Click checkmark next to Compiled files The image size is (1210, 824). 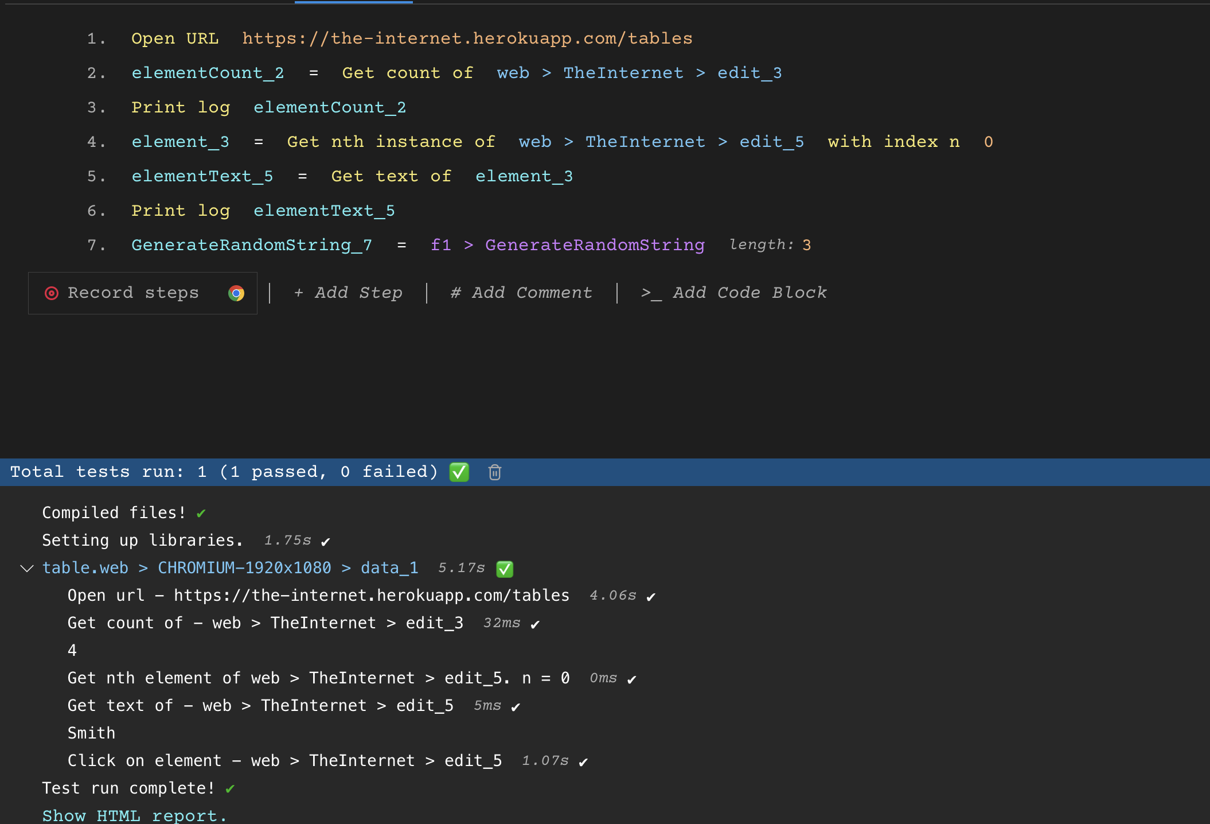tap(201, 514)
